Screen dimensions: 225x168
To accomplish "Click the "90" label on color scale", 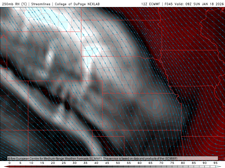I will [x=205, y=163].
